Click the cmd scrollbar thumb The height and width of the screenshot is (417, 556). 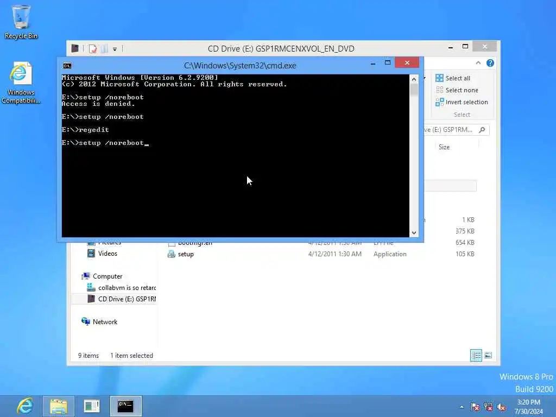[414, 90]
